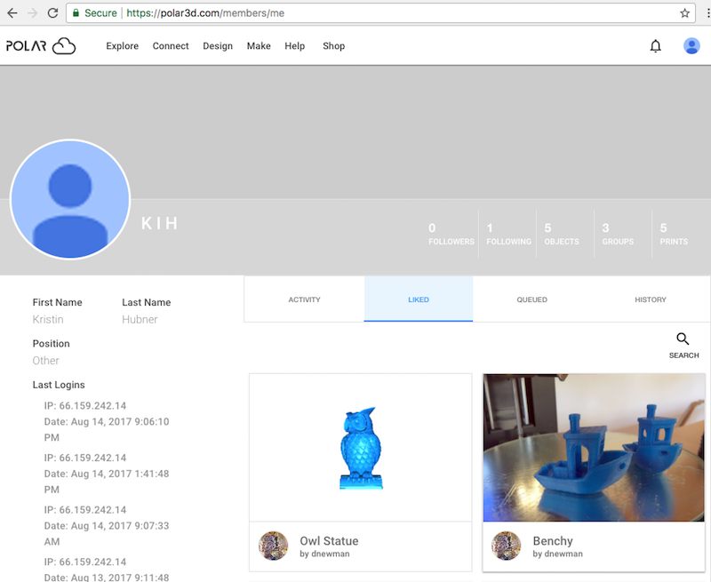The height and width of the screenshot is (582, 711).
Task: View the 3 Groups count
Action: click(x=618, y=234)
